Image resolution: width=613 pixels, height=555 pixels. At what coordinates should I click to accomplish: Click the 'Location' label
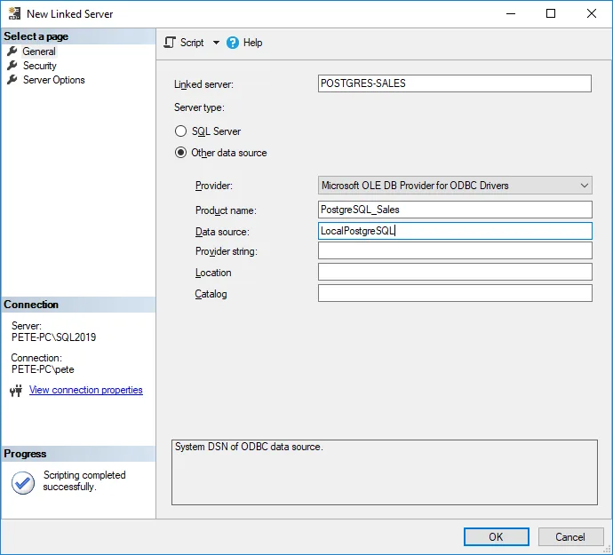point(213,273)
